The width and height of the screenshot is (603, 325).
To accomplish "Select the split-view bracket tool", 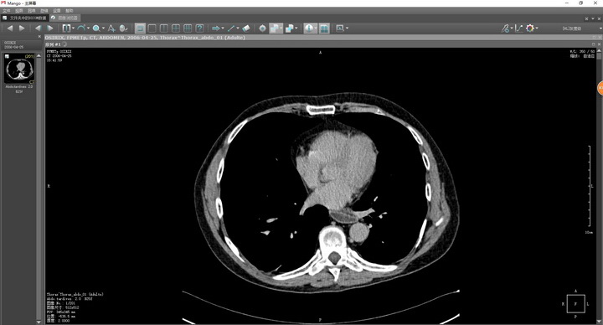I will (x=66, y=28).
